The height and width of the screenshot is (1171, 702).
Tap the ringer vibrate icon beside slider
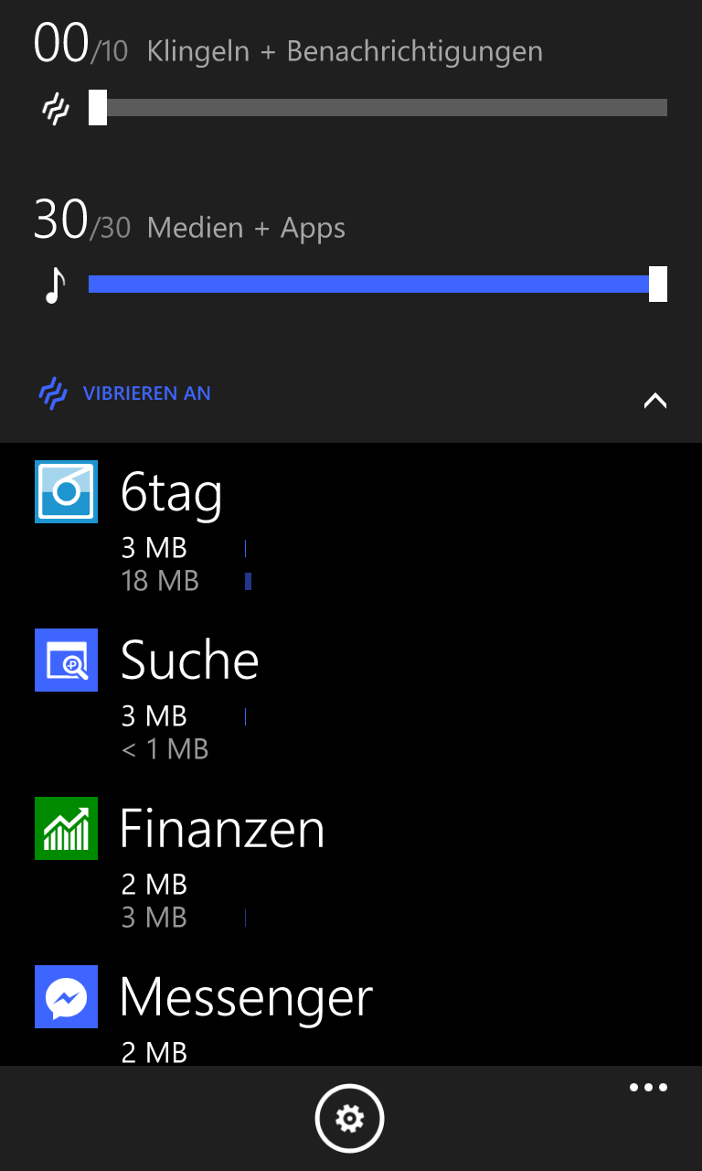[56, 109]
